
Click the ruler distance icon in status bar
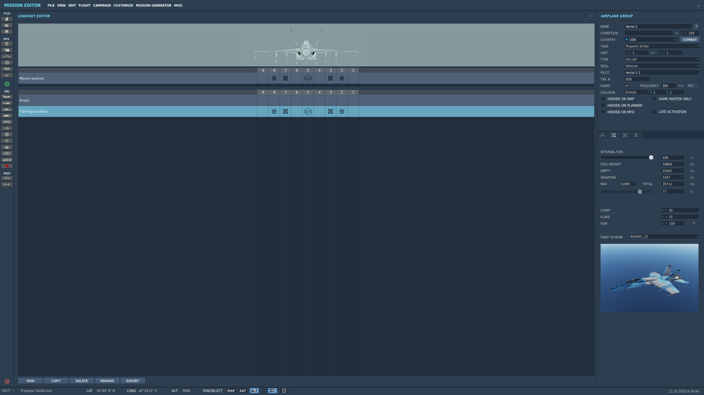click(x=272, y=391)
